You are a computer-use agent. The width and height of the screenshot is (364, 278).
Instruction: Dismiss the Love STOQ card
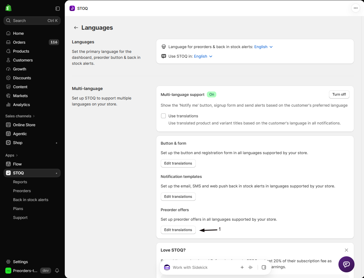pos(346,250)
